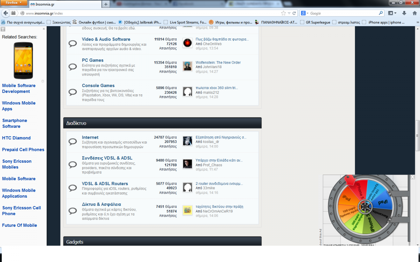The image size is (420, 262).
Task: Click the speech bubble icon beside Internet
Action: click(x=72, y=141)
